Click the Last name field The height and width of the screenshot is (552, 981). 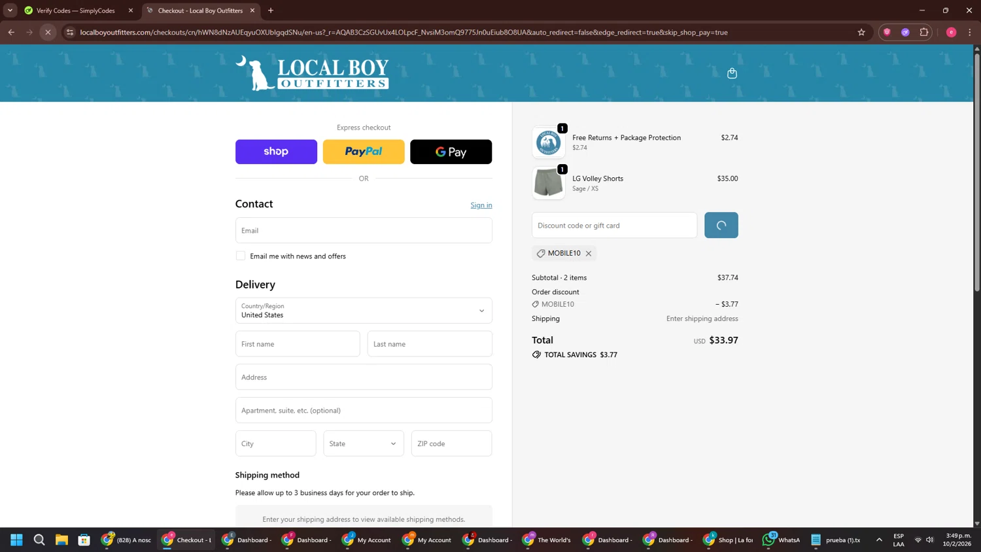430,344
